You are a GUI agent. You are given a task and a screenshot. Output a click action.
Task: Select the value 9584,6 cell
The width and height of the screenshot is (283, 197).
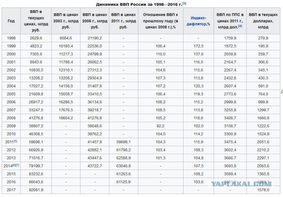[66, 38]
